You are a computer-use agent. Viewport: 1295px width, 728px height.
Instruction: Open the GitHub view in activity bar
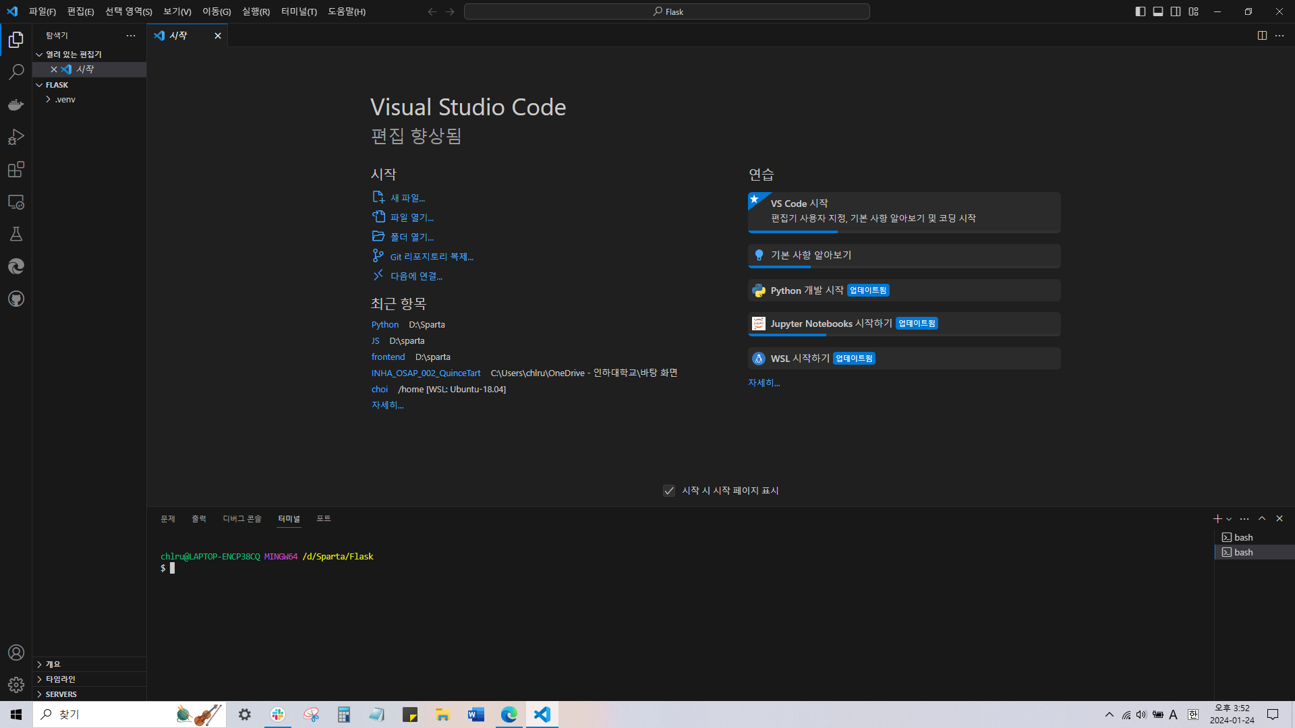tap(16, 299)
